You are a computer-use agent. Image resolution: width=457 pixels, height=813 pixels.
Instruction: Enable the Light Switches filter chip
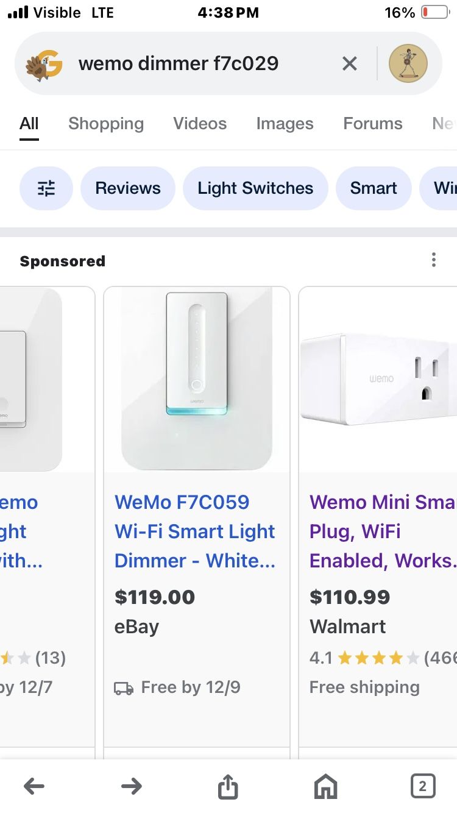click(255, 188)
